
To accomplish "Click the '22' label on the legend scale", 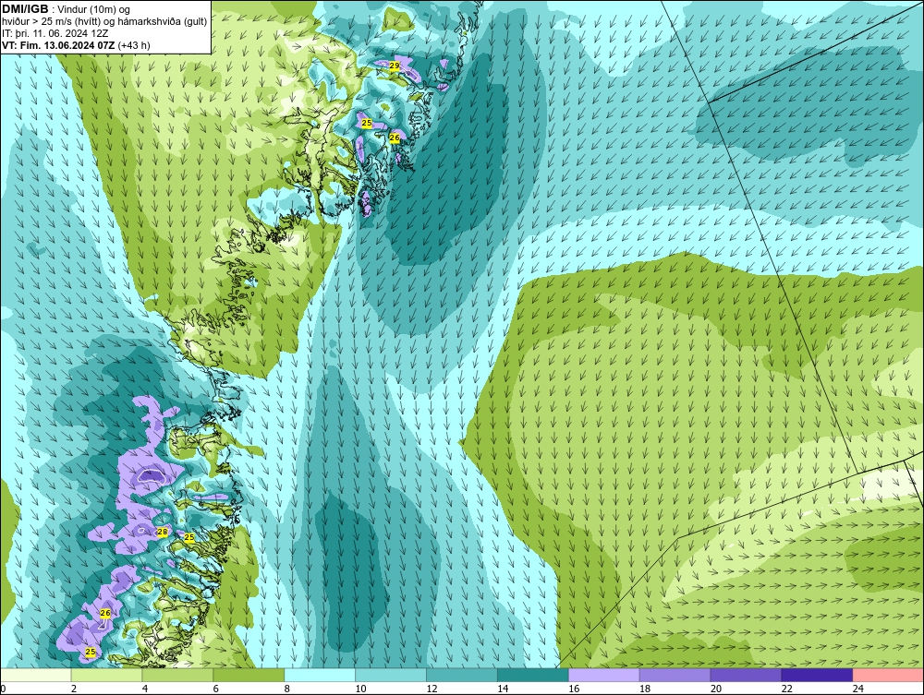I will pyautogui.click(x=786, y=689).
